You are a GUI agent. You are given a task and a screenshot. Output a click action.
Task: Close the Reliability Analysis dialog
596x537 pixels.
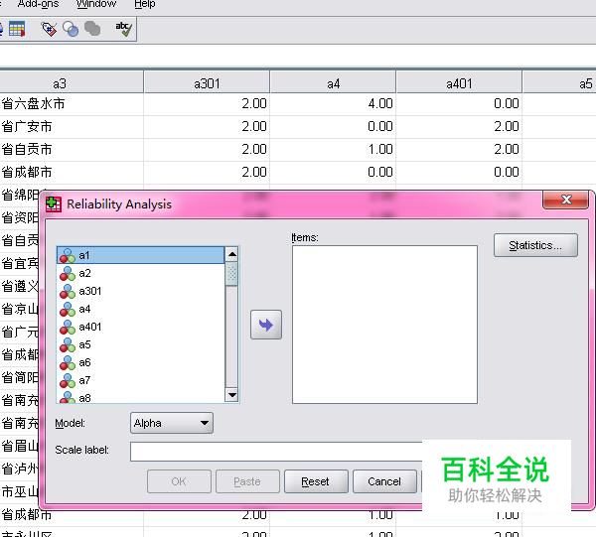[566, 199]
